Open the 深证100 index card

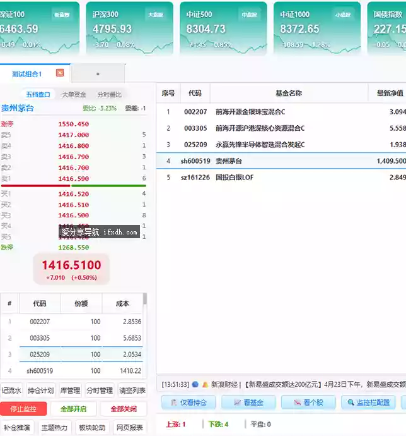[40, 28]
